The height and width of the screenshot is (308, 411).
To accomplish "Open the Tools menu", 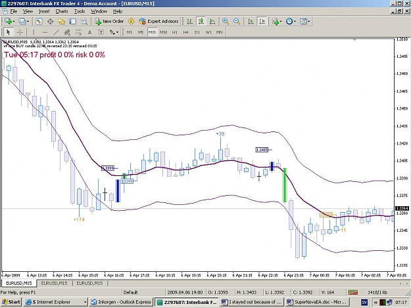I will pos(80,11).
